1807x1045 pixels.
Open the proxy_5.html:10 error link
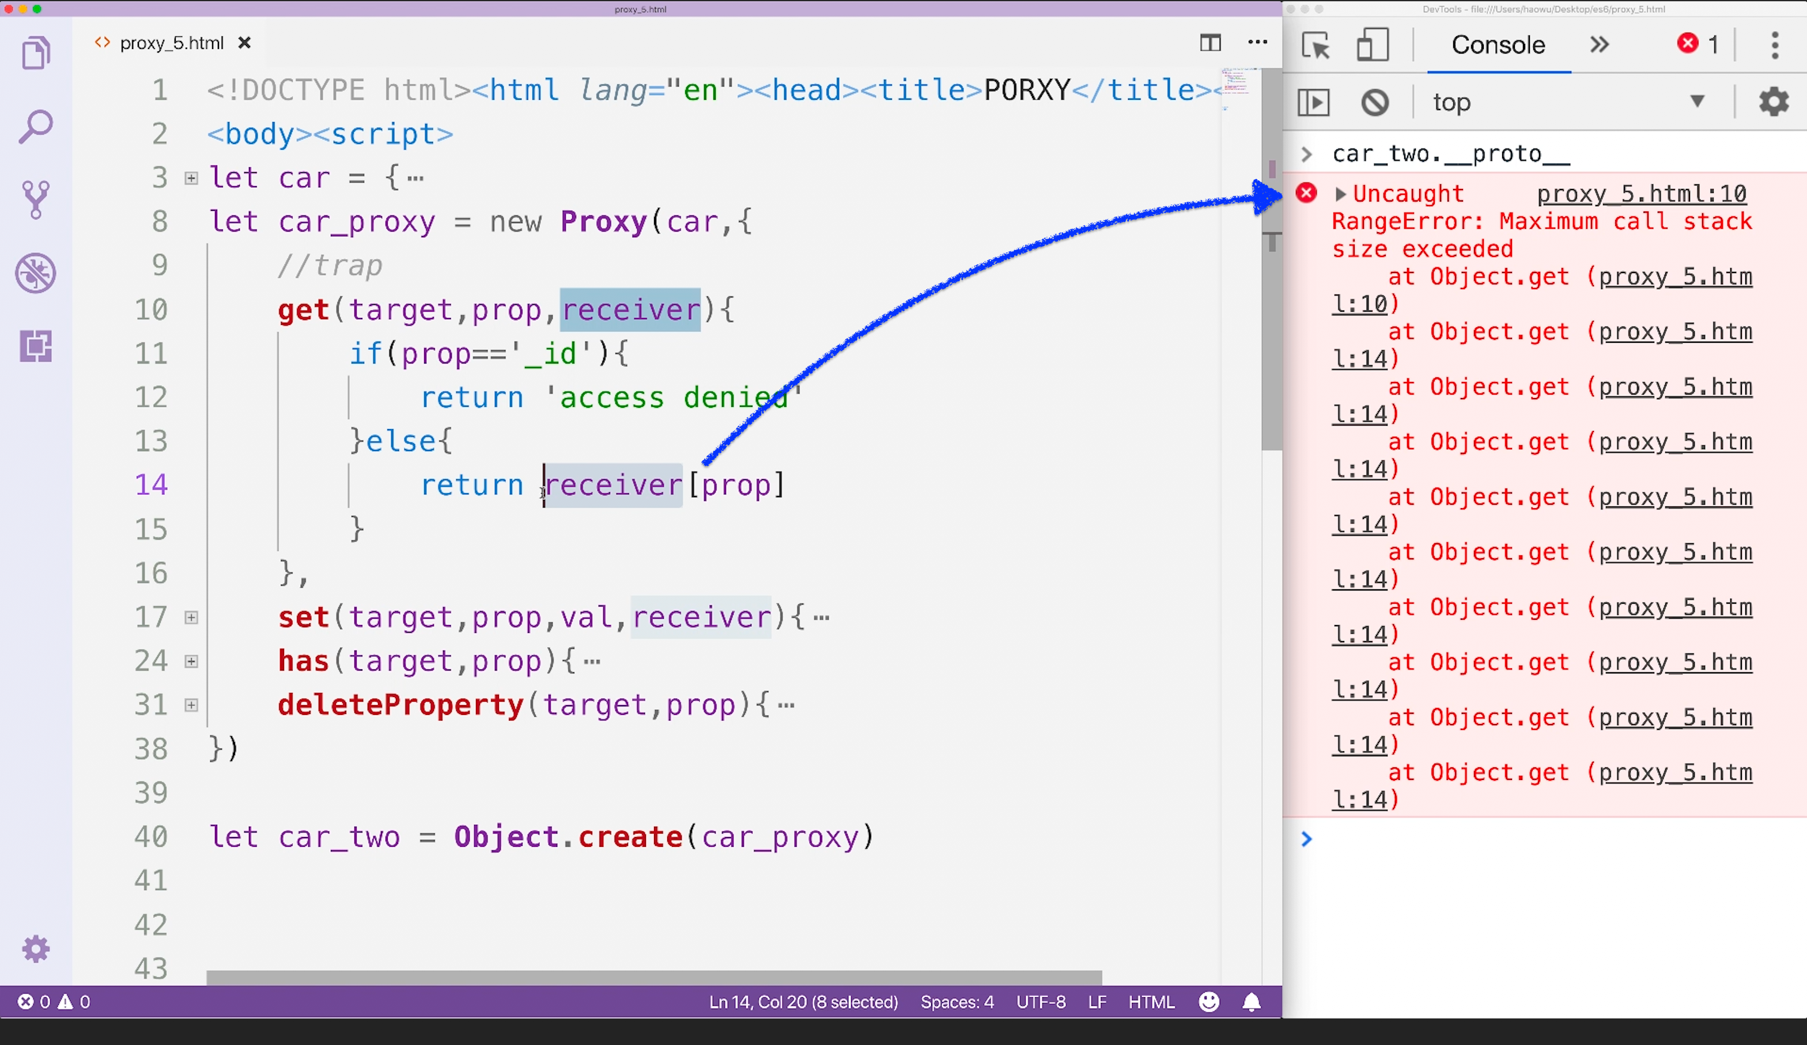[x=1642, y=193]
